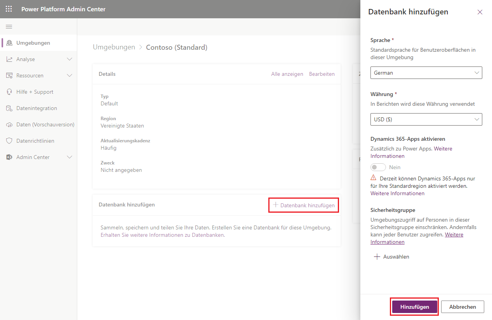
Task: Click the Ressourcen sidebar icon
Action: 9,75
